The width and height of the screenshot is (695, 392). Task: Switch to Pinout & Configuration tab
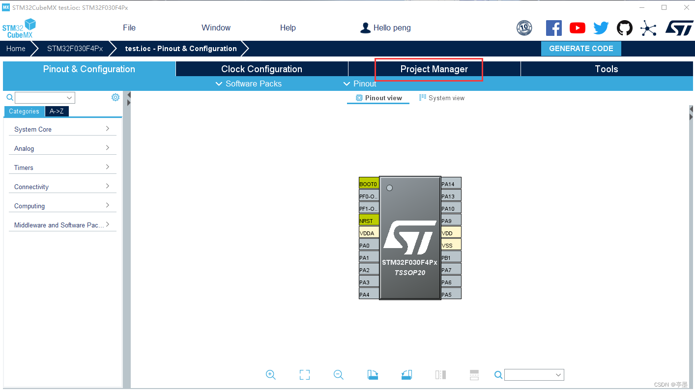(89, 69)
